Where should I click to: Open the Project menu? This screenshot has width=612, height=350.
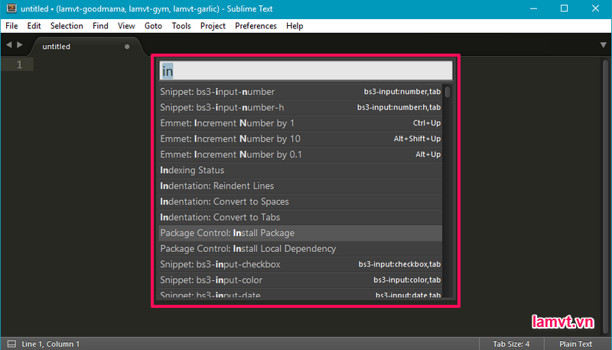coord(213,26)
